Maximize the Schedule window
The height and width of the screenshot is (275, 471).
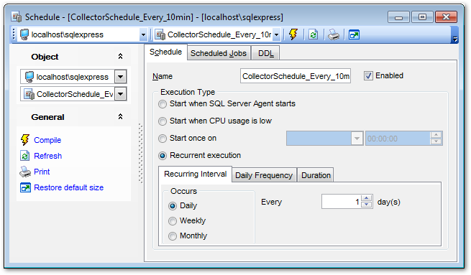tap(422, 17)
